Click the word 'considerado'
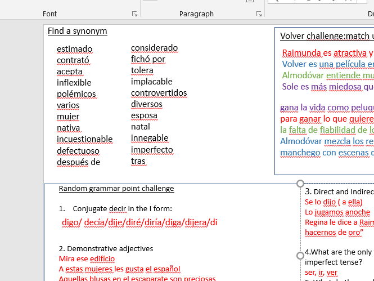 [154, 48]
